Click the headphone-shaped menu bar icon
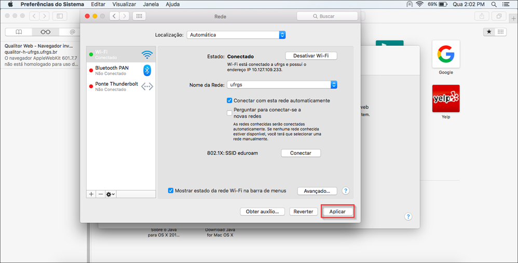 pyautogui.click(x=410, y=4)
